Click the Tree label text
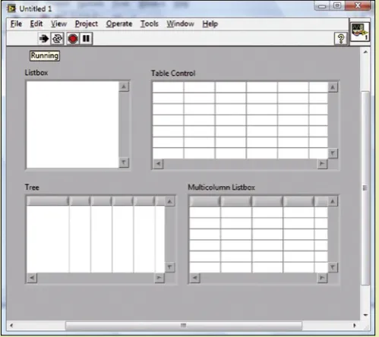This screenshot has height=337, width=379. pyautogui.click(x=32, y=187)
